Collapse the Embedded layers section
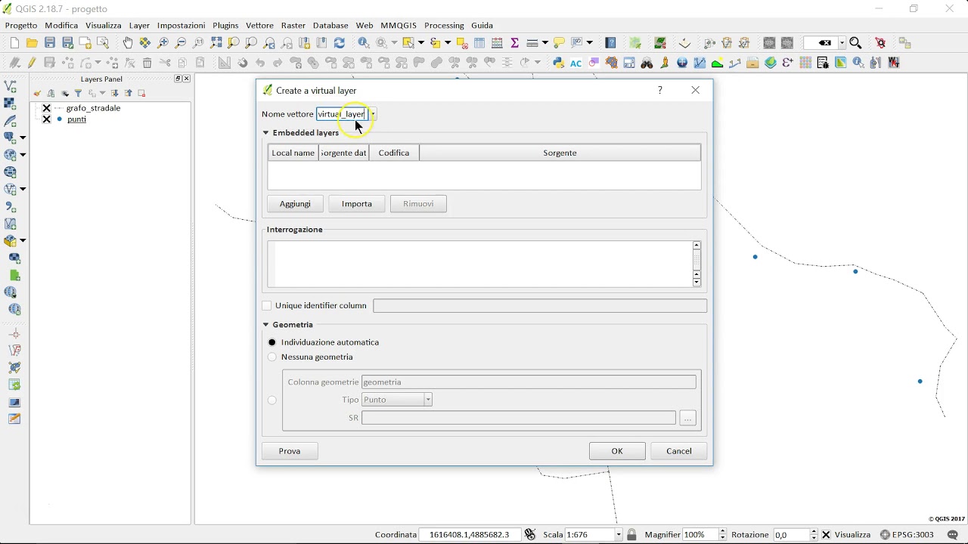The image size is (968, 544). (266, 133)
